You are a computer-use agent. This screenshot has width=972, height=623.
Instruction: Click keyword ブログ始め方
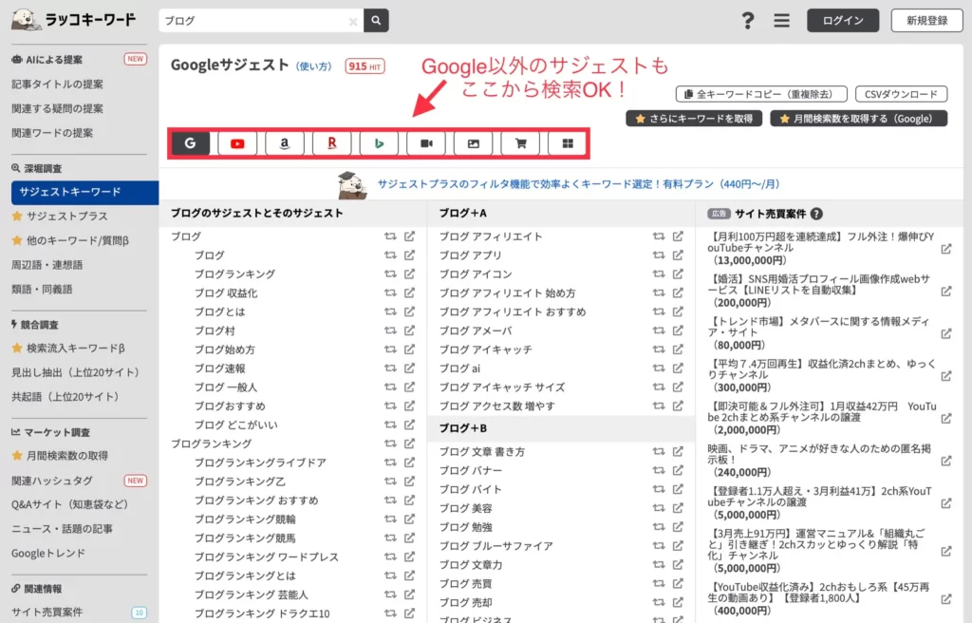click(x=224, y=349)
